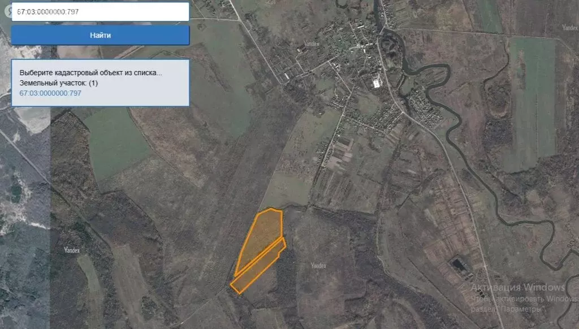Click the Yandex watermark in the lower-left forest

coord(72,250)
